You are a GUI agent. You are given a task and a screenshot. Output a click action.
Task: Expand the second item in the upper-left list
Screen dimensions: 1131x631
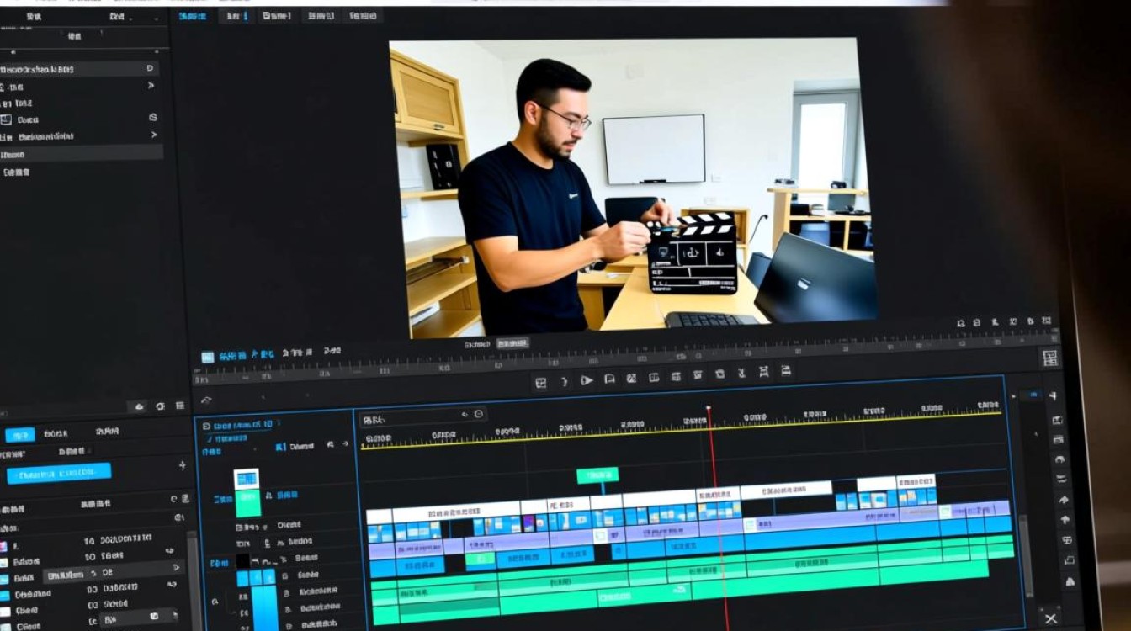coord(151,86)
